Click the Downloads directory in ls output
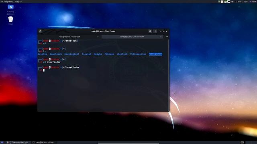Screen dimensions: 257x144 pyautogui.click(x=56, y=54)
